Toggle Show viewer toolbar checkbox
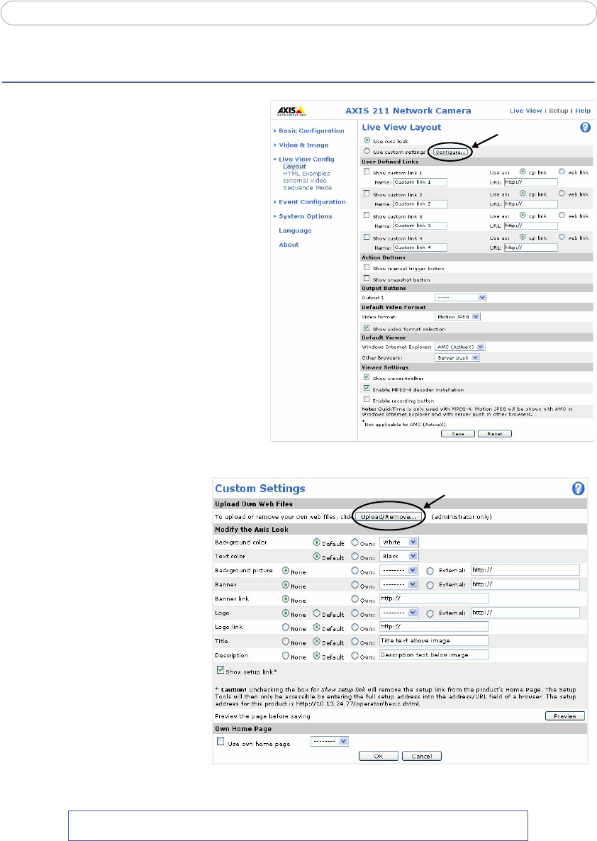This screenshot has height=841, width=597. pyautogui.click(x=367, y=377)
